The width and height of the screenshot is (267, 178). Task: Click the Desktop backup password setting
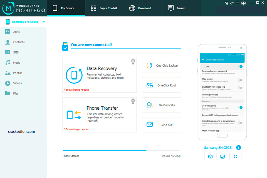(x=222, y=72)
